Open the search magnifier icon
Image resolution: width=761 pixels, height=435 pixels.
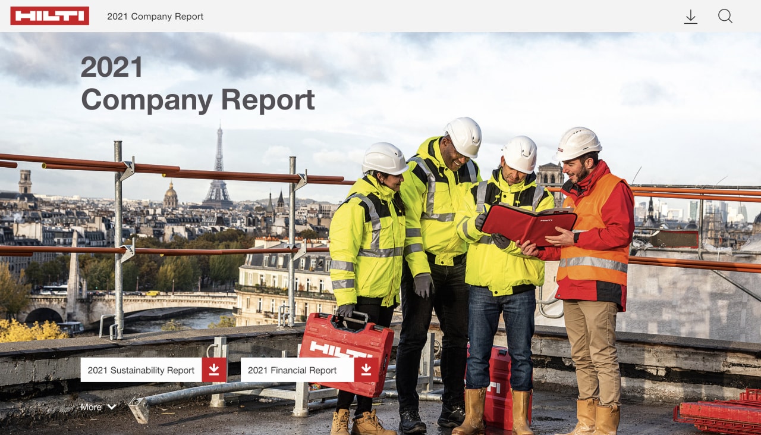coord(725,16)
